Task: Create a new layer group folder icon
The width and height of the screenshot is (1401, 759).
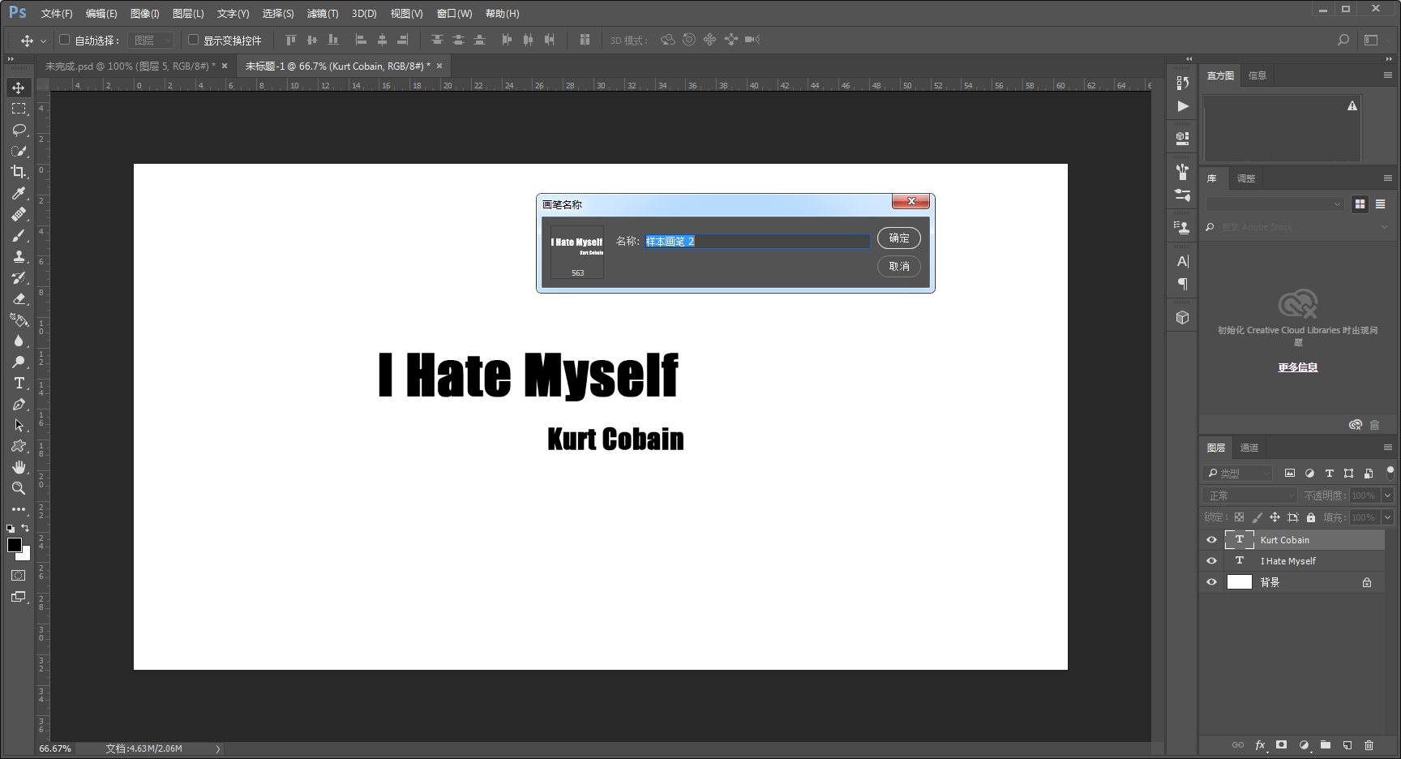Action: (1326, 744)
